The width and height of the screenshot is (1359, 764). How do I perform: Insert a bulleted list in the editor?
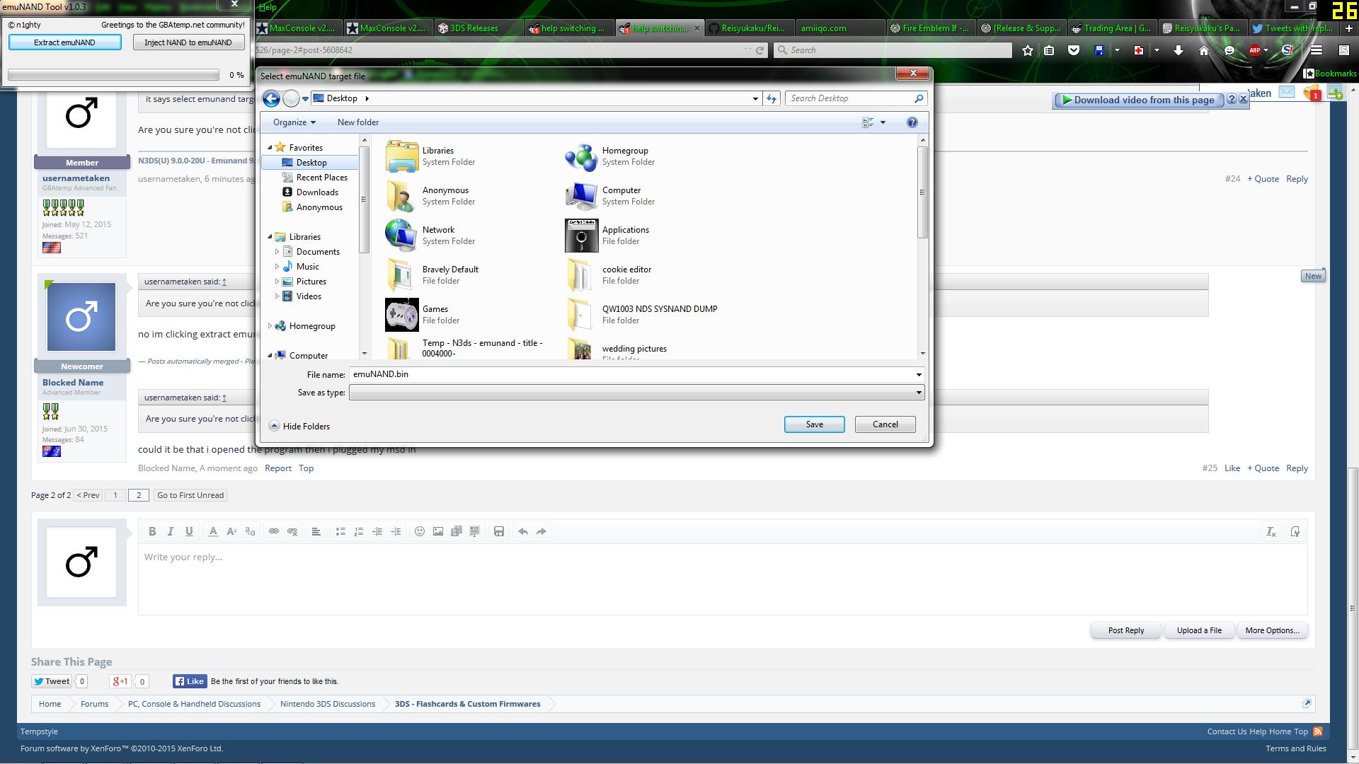coord(340,531)
